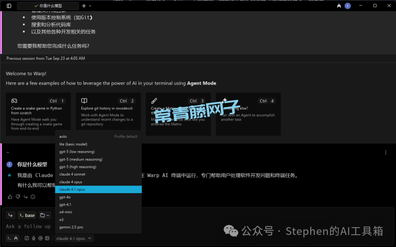
Task: Click the base environment chip
Action: tap(27, 215)
